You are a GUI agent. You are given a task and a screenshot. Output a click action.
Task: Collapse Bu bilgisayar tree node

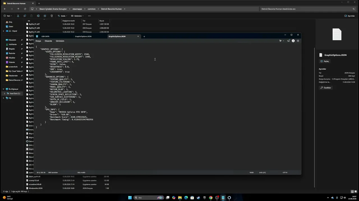click(3, 89)
